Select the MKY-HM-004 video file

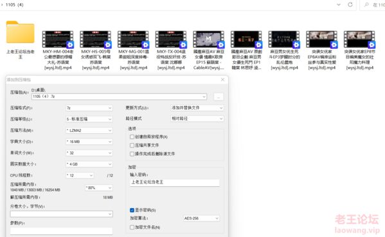(x=58, y=39)
